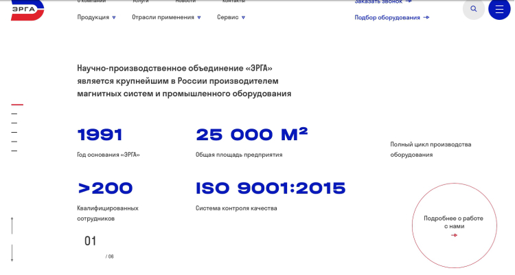Viewport: 515px width, 275px height.
Task: Click the Подробнее о работе с нами circle
Action: [x=455, y=225]
